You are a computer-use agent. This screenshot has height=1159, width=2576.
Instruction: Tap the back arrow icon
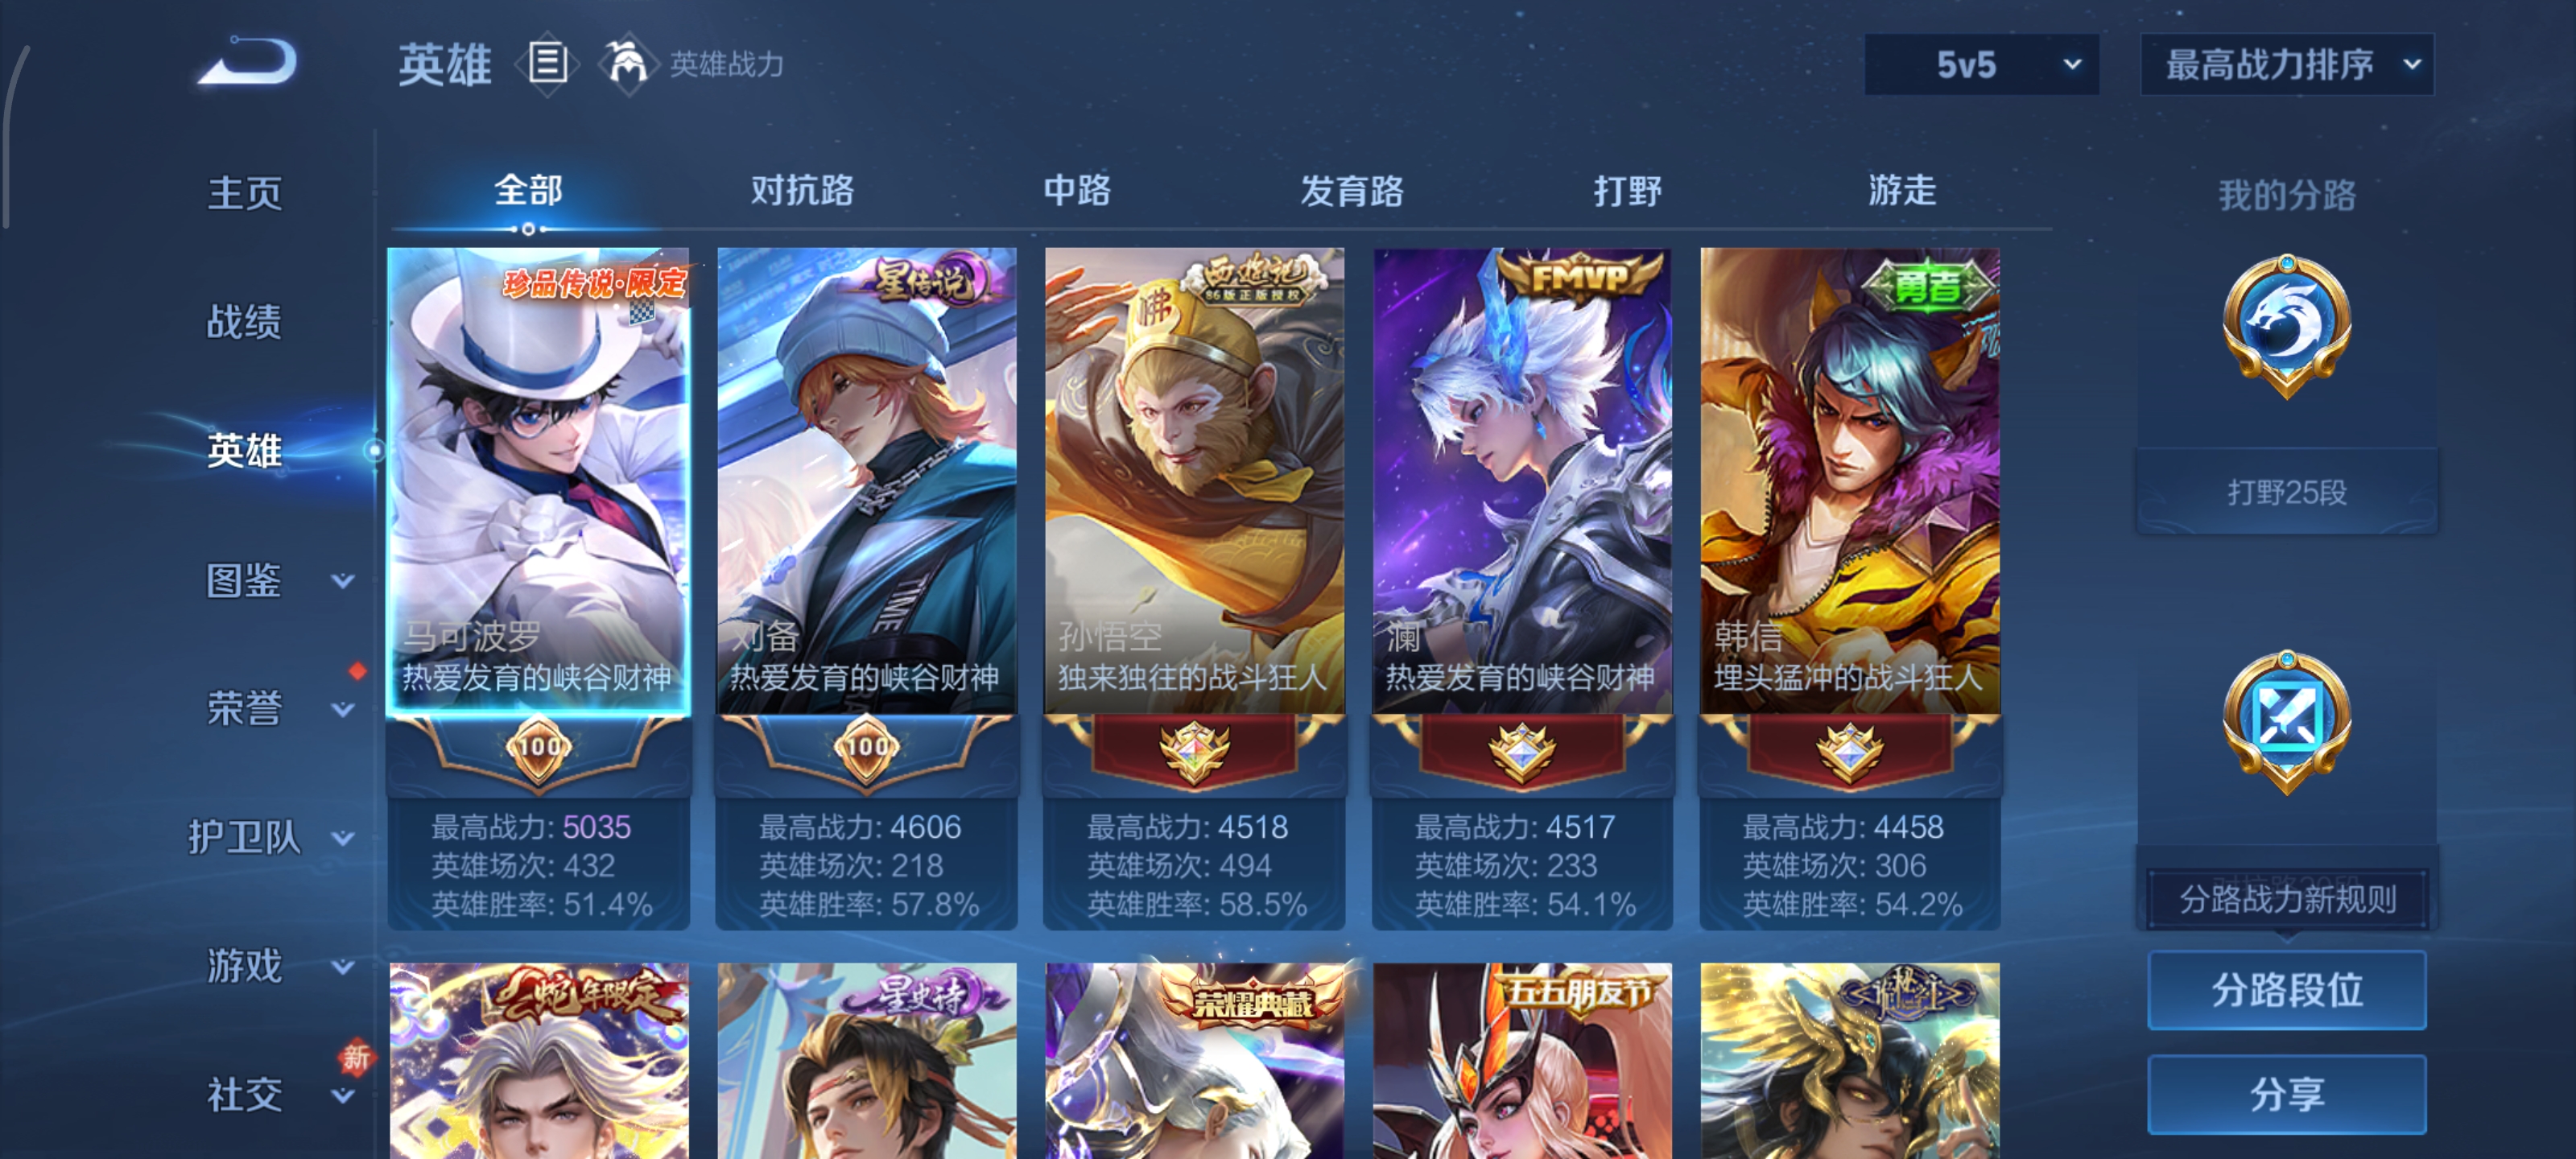point(248,62)
